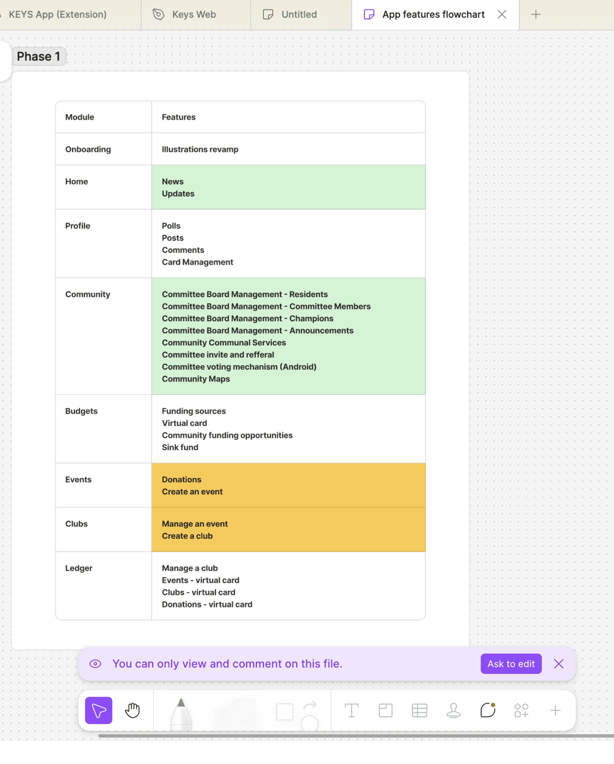Image resolution: width=614 pixels, height=764 pixels.
Task: Click the Untitled tab file icon
Action: tap(268, 15)
